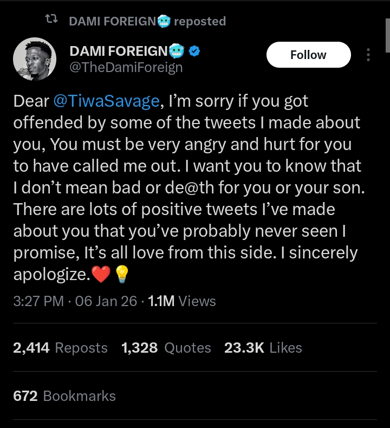This screenshot has width=390, height=428.
Task: Click the 672 Bookmarks count
Action: click(64, 396)
